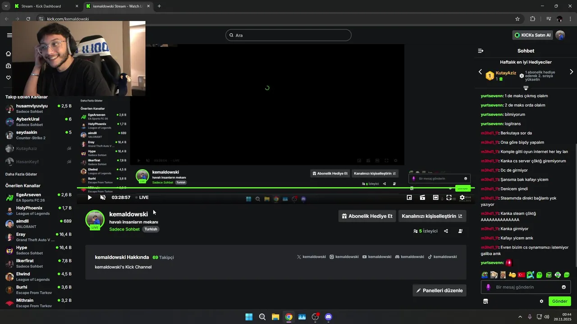Show next top gifter with right arrow
Viewport: 577px width, 324px height.
click(x=571, y=72)
